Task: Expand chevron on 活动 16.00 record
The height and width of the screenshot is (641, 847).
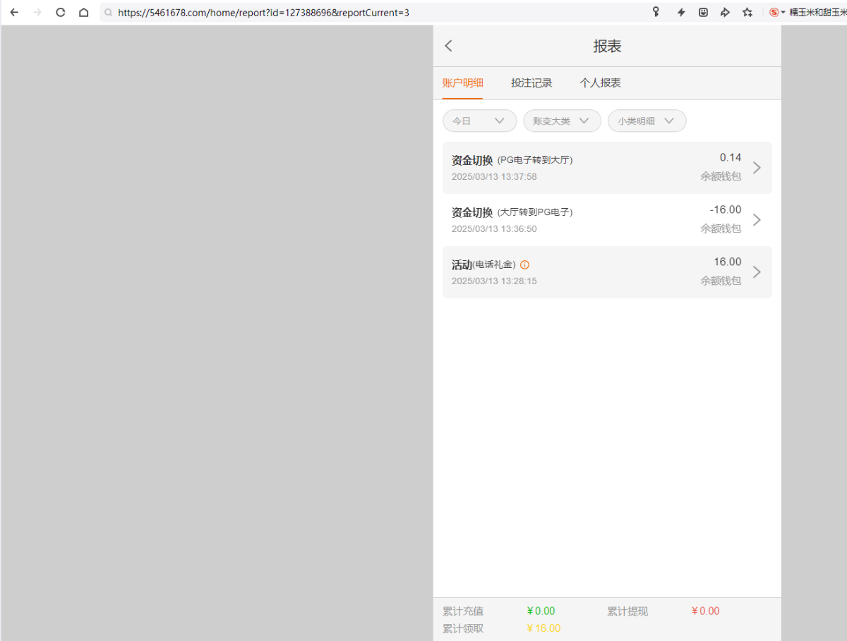Action: 757,272
